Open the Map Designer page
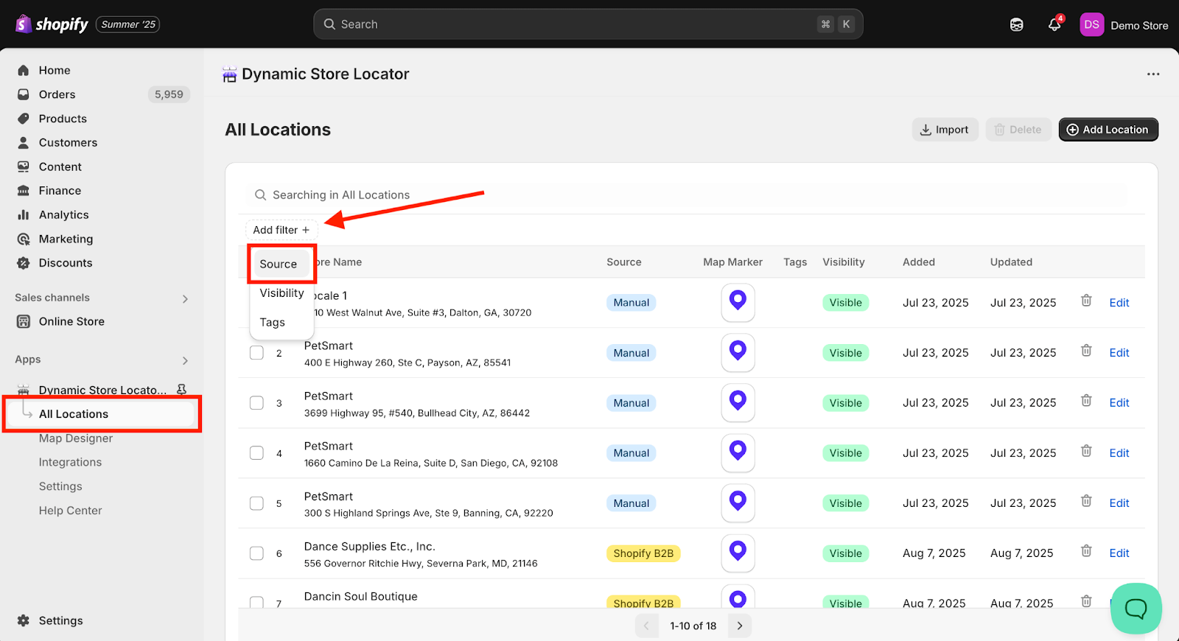Viewport: 1179px width, 641px height. 76,438
